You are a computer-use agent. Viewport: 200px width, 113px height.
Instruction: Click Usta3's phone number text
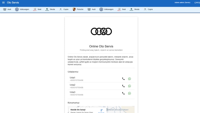click(x=76, y=95)
